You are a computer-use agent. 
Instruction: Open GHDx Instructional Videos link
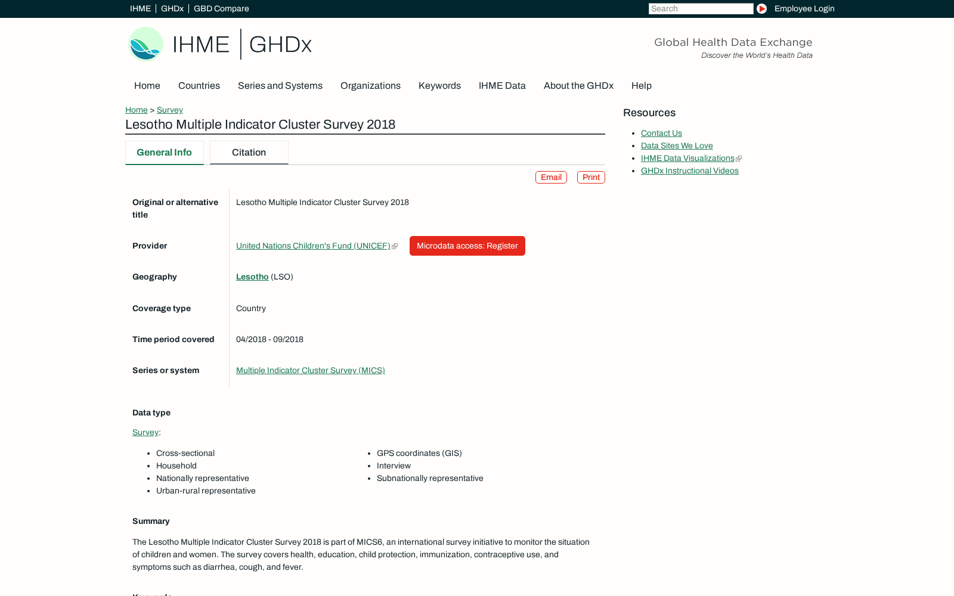690,171
